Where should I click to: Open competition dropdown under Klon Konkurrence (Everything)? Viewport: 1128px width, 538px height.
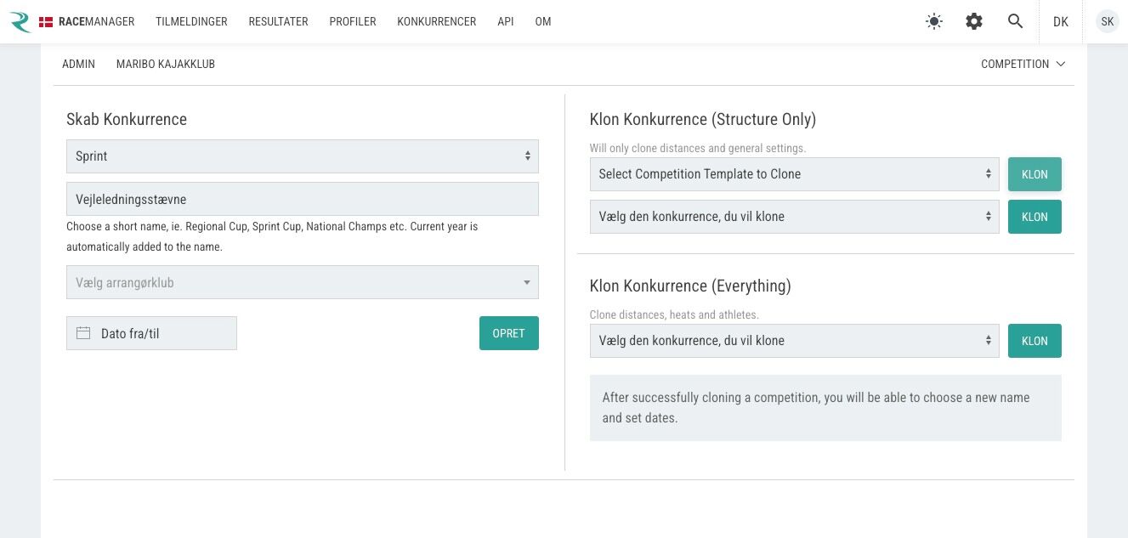click(x=795, y=341)
